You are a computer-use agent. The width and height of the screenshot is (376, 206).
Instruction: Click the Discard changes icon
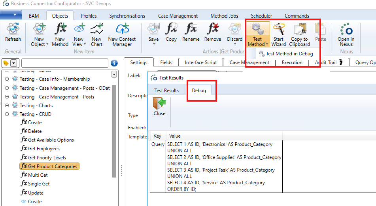(235, 28)
